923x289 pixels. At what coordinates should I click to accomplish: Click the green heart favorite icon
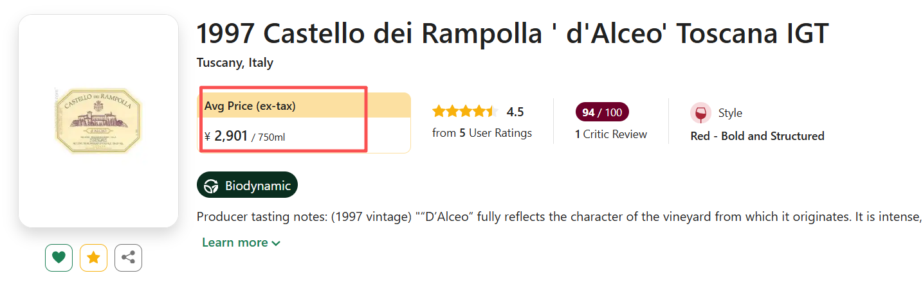59,258
